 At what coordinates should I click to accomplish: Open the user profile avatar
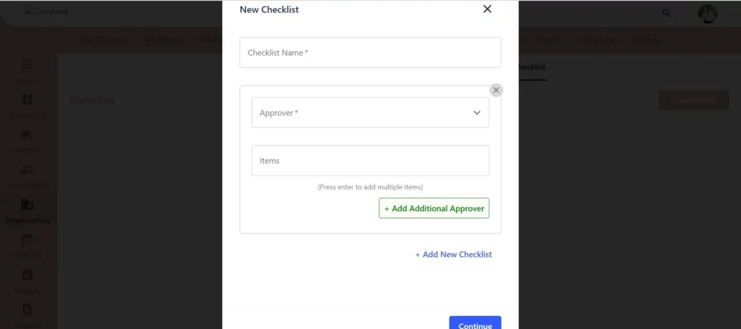(707, 14)
